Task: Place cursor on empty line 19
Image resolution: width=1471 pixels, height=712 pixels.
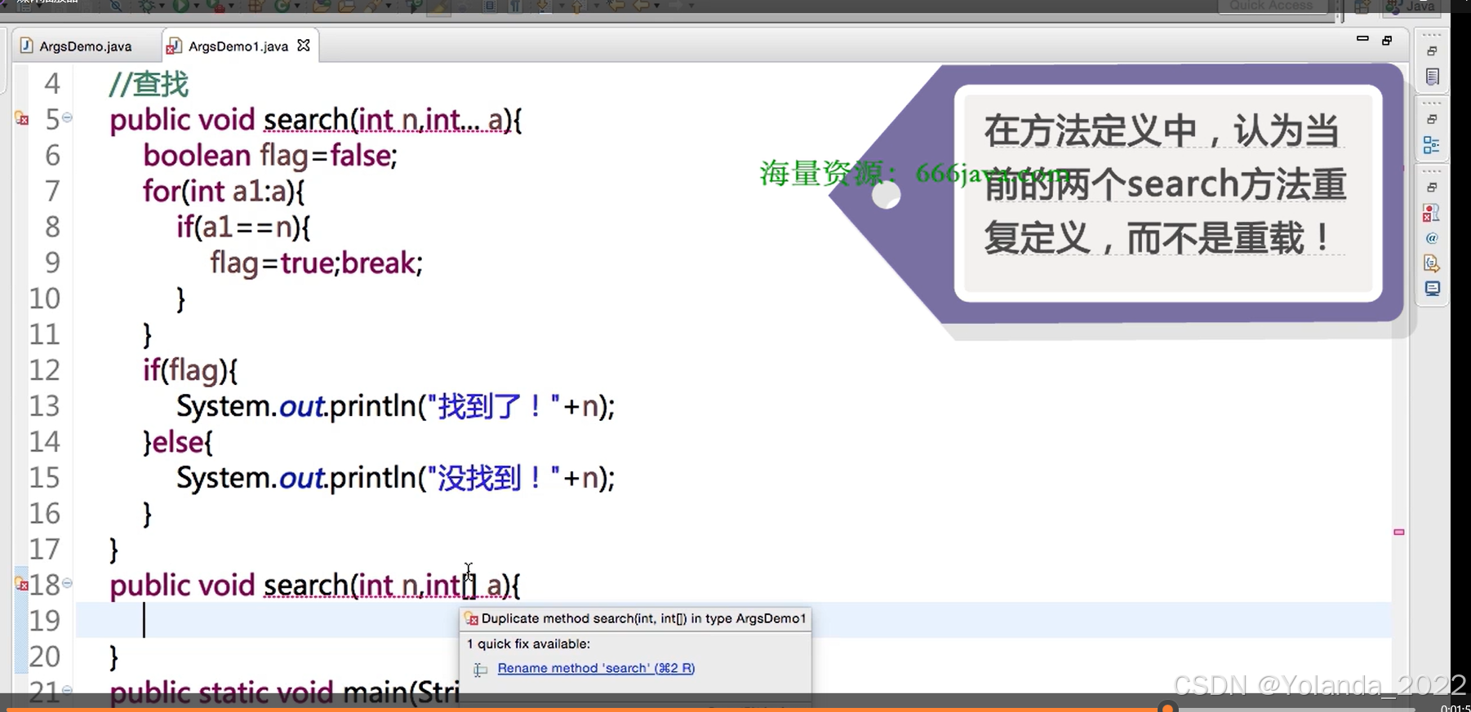Action: click(x=733, y=621)
